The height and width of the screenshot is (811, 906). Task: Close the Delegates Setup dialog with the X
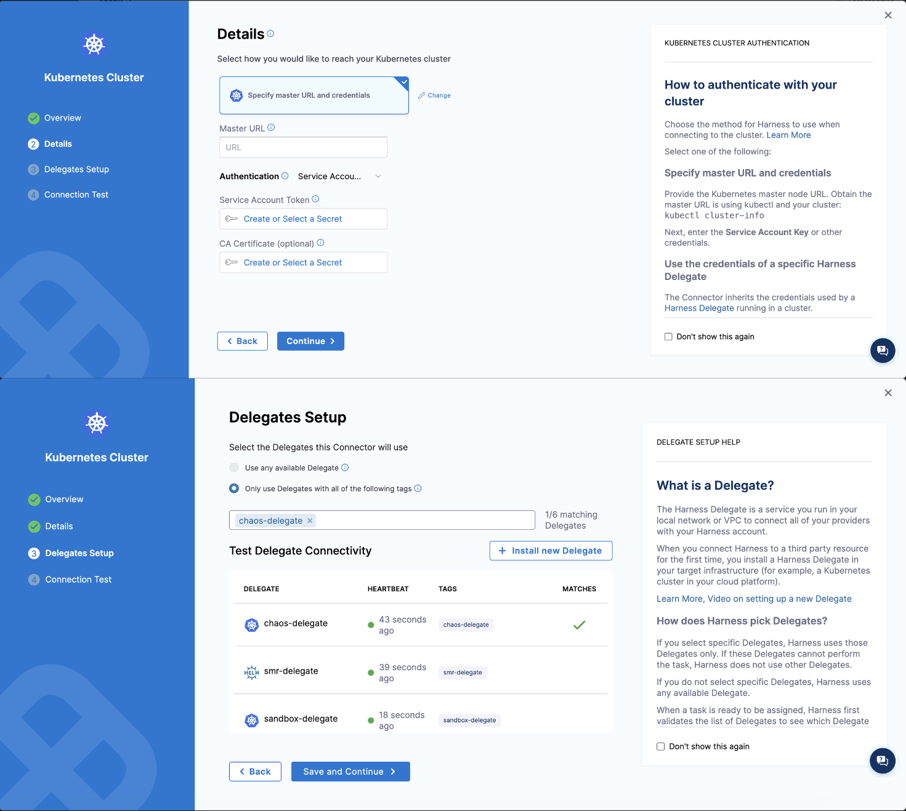pyautogui.click(x=888, y=393)
